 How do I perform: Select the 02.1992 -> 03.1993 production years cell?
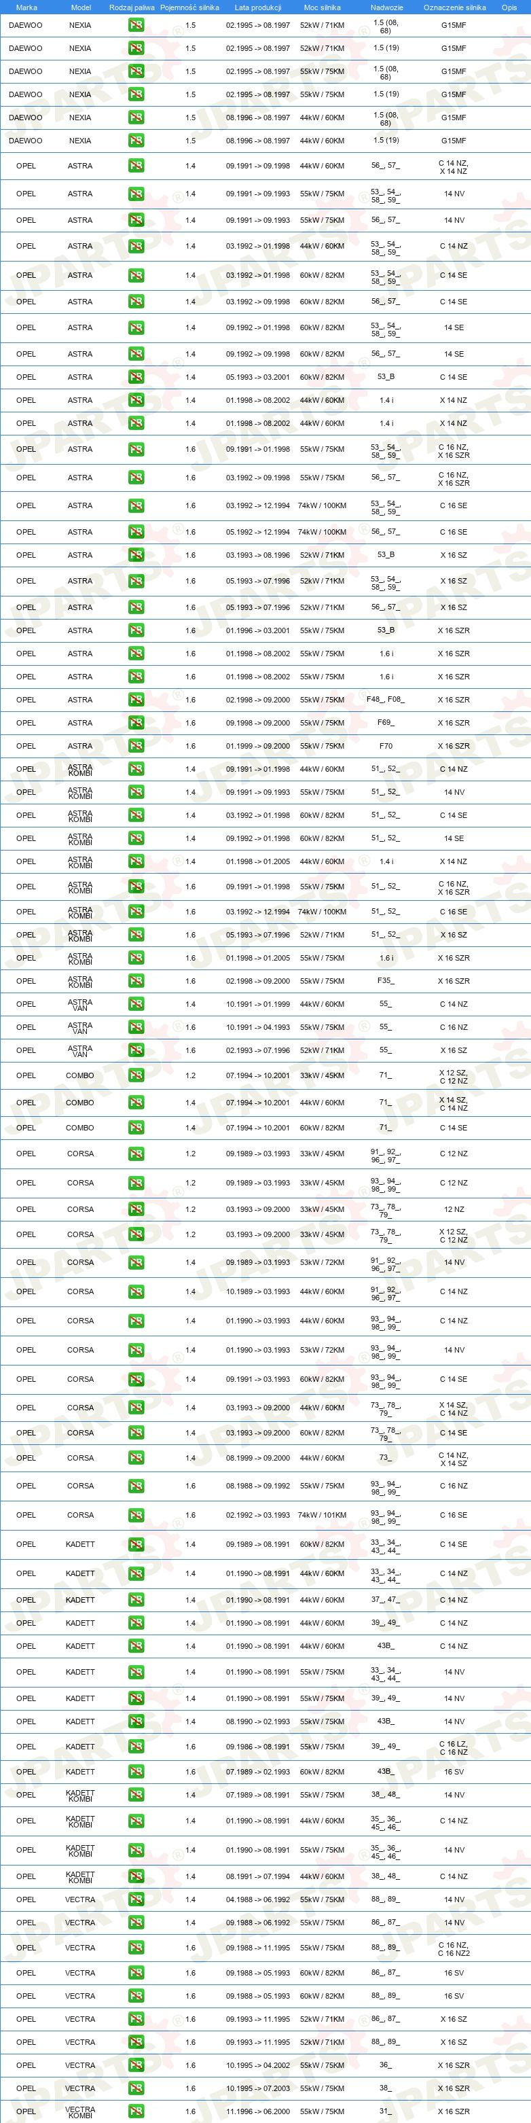[x=257, y=1516]
